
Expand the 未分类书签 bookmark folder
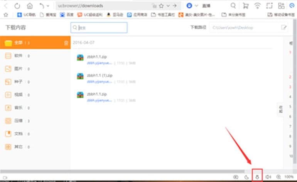tap(233, 15)
